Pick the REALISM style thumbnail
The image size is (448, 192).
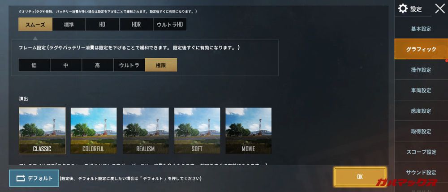[146, 131]
